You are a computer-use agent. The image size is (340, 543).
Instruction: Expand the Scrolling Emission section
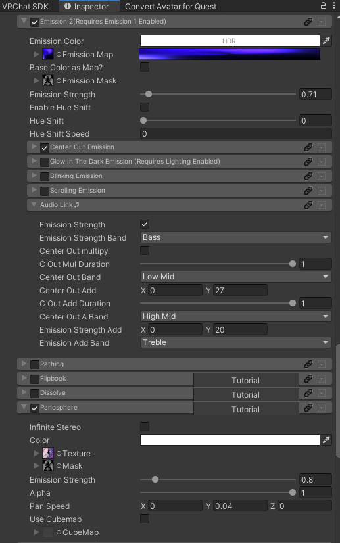(34, 190)
